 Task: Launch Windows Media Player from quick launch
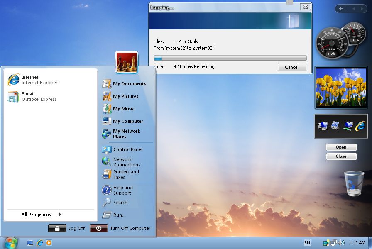(x=49, y=243)
